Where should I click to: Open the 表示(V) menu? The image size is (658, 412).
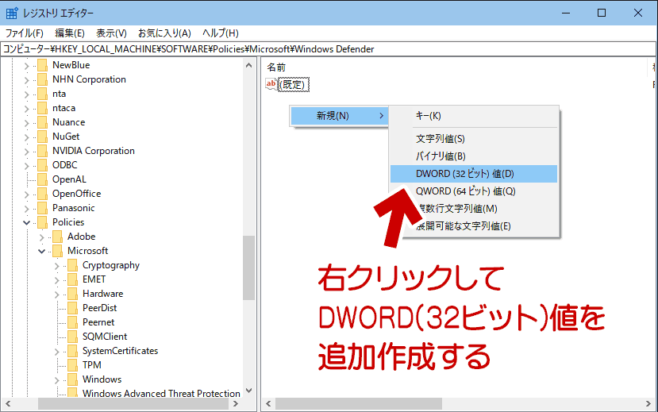(111, 33)
